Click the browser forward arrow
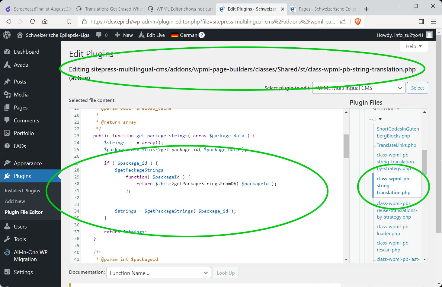 point(21,21)
